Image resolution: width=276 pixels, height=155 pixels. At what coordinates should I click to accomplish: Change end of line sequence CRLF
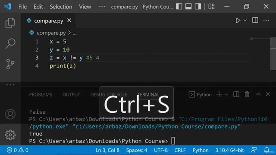click(180, 150)
